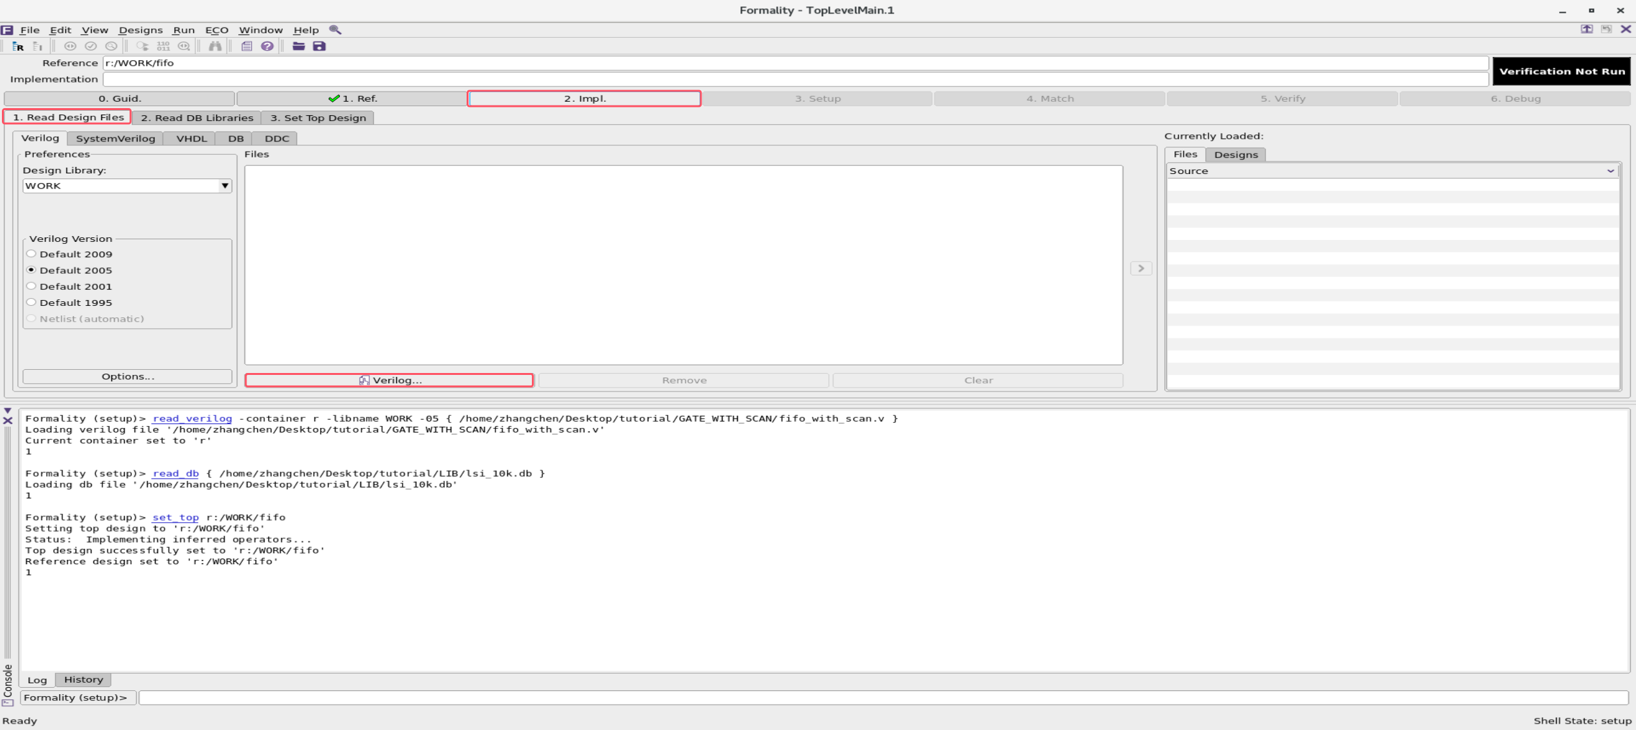Click the right arrow expander beside Files list
Image resolution: width=1636 pixels, height=730 pixels.
click(1141, 268)
